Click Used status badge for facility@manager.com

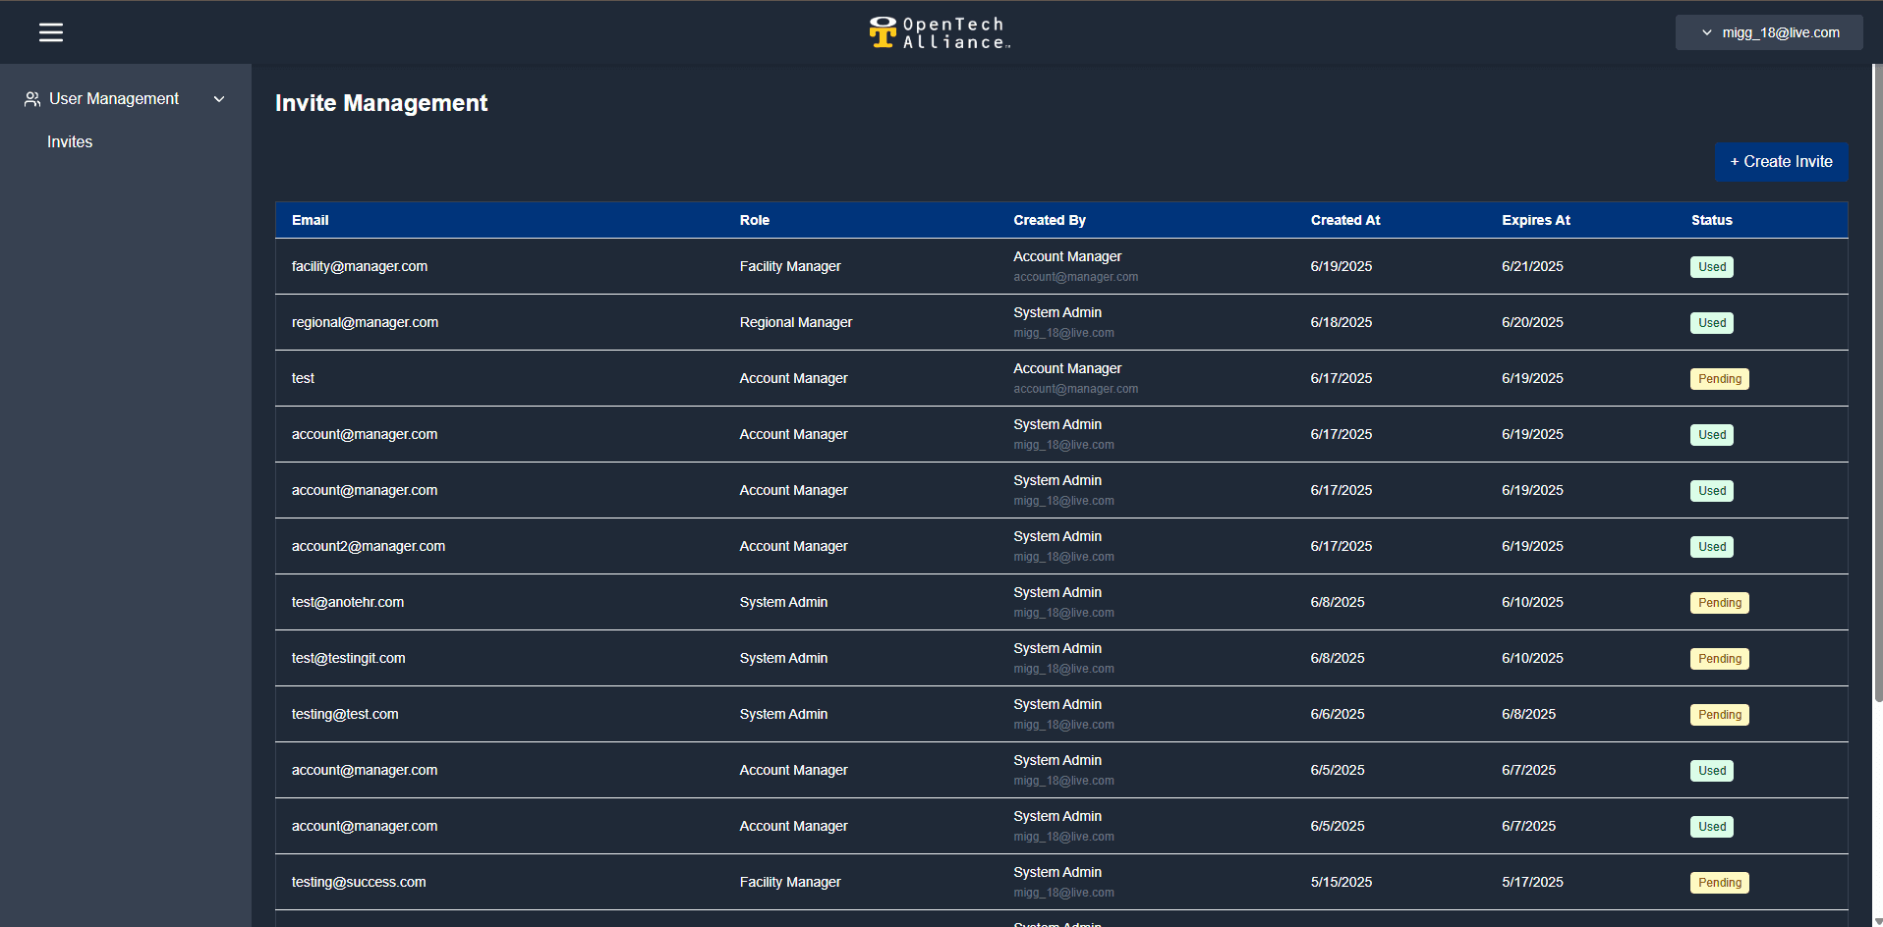(x=1711, y=267)
